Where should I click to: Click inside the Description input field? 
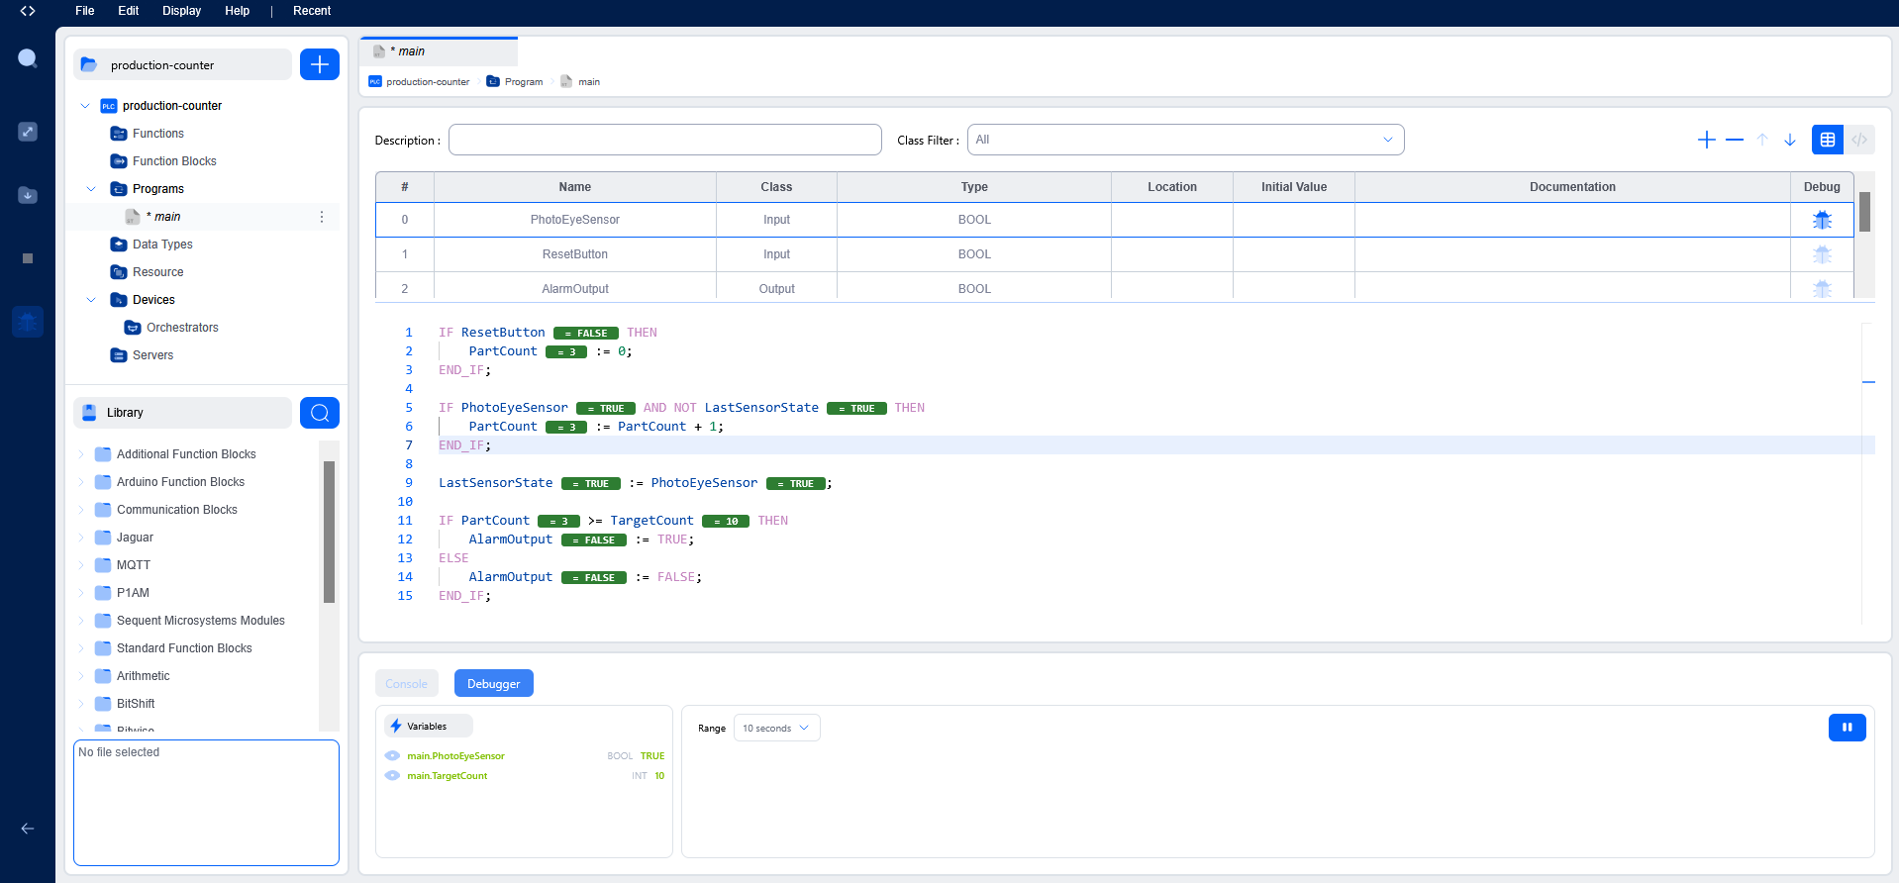tap(665, 140)
